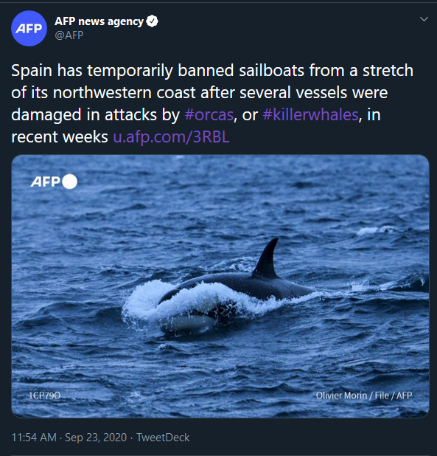Viewport: 437px width, 456px height.
Task: Click the Olivier Morin photo credit
Action: tap(364, 395)
